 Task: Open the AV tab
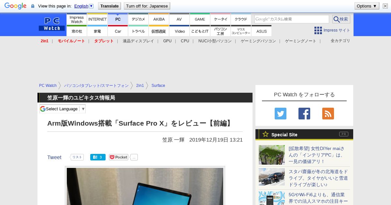click(x=179, y=19)
